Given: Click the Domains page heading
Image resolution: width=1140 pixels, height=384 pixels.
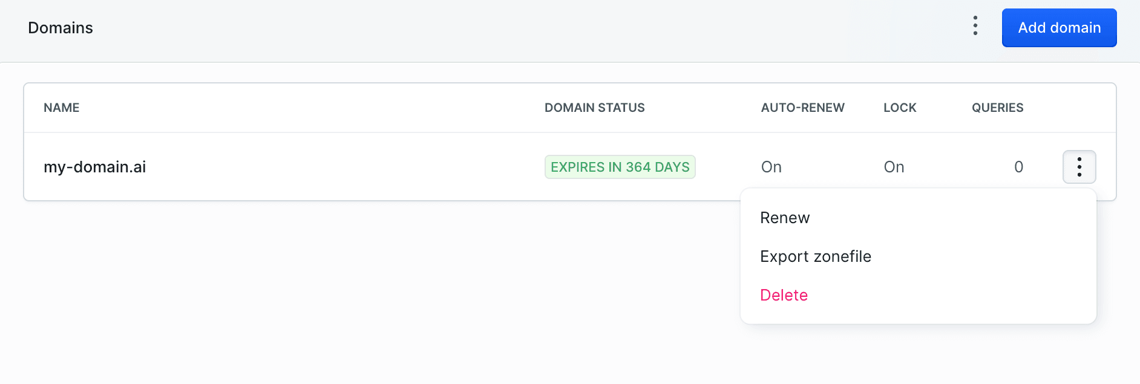Looking at the screenshot, I should tap(61, 28).
